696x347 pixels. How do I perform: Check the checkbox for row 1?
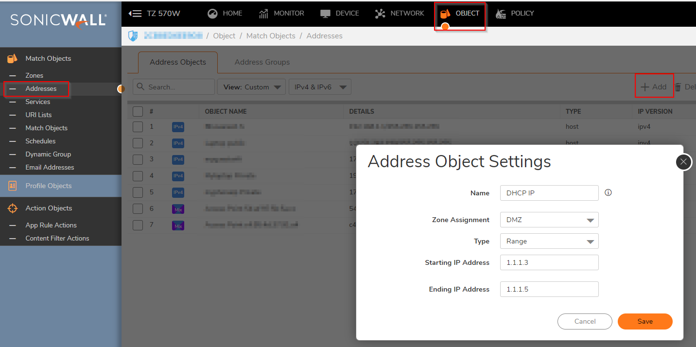pyautogui.click(x=138, y=127)
